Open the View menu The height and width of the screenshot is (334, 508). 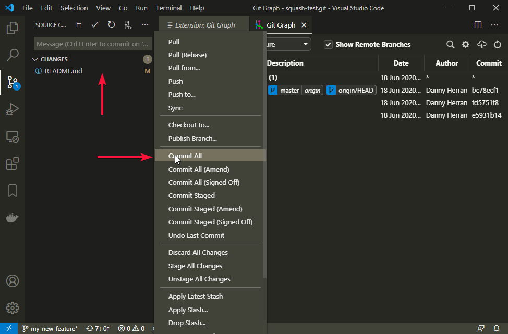click(103, 8)
